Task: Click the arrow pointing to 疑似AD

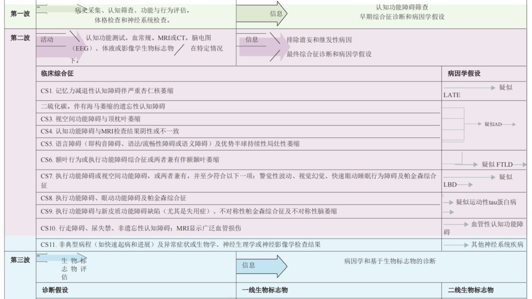Action: [474, 124]
